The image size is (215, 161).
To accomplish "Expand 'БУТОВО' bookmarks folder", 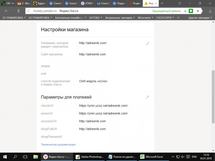I will click(x=96, y=18).
